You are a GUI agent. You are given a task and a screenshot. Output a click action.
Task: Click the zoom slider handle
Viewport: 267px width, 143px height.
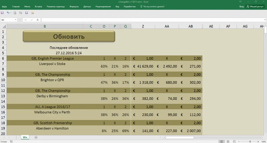[x=250, y=142]
